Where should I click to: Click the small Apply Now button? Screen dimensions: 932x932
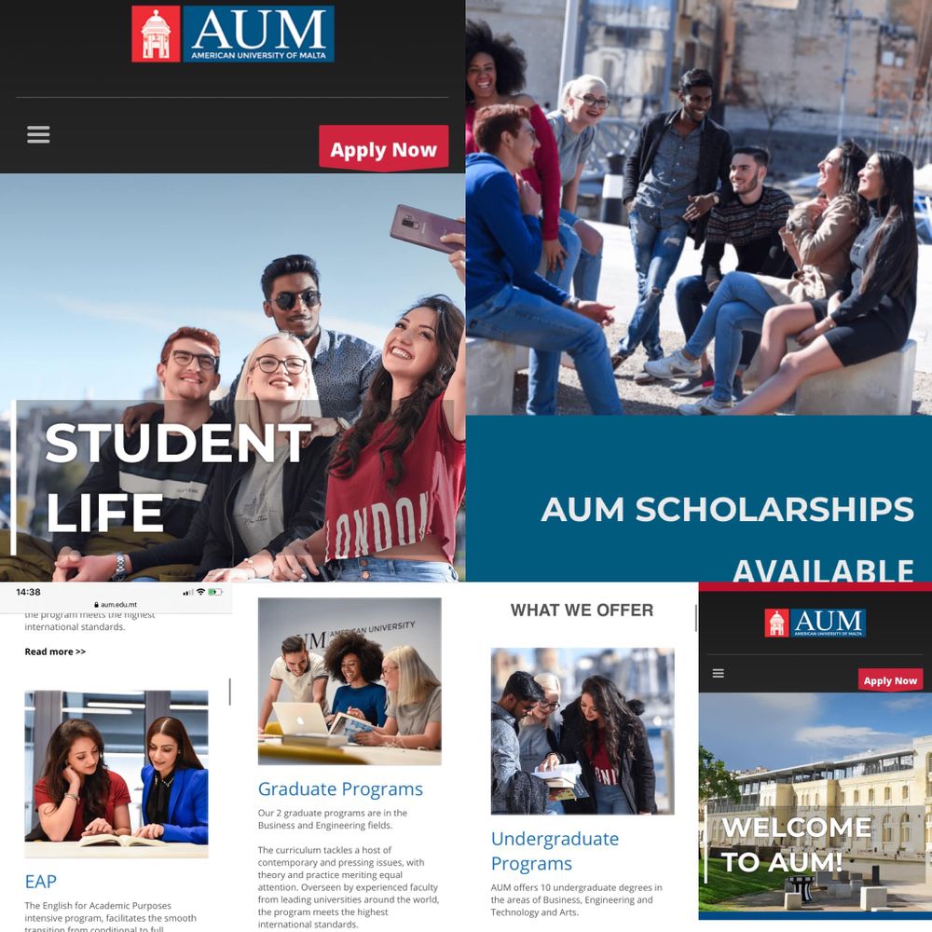[x=890, y=680]
